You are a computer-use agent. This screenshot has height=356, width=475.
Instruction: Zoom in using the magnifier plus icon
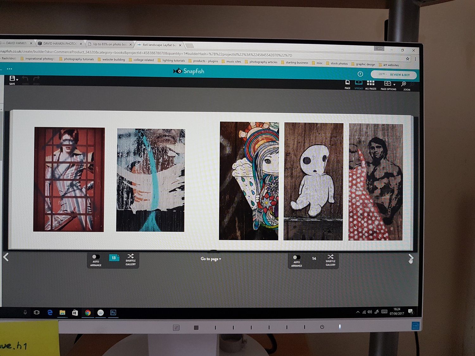[x=404, y=84]
